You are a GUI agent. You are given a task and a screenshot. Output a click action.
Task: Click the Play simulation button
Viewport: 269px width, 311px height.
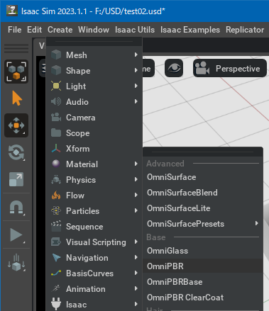coord(16,235)
